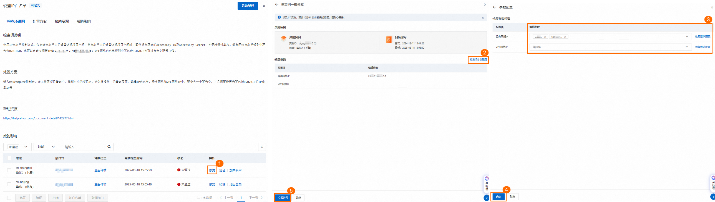Click the red 未通过 status icon for cn-beijing
This screenshot has width=715, height=202.
coord(179,184)
